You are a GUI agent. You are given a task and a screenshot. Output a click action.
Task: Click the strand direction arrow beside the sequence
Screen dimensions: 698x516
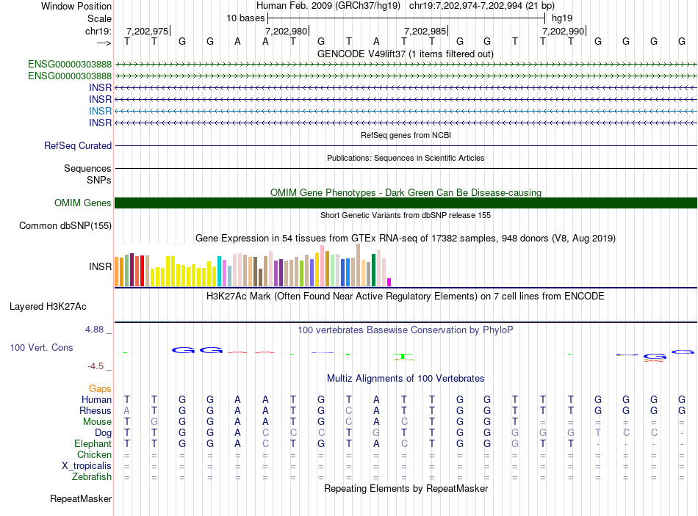(104, 43)
